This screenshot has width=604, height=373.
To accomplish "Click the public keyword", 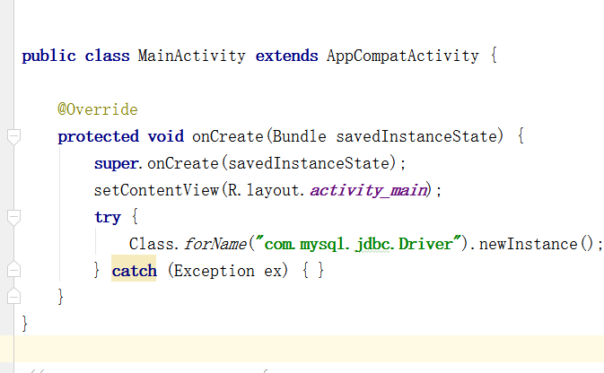I will tap(49, 56).
